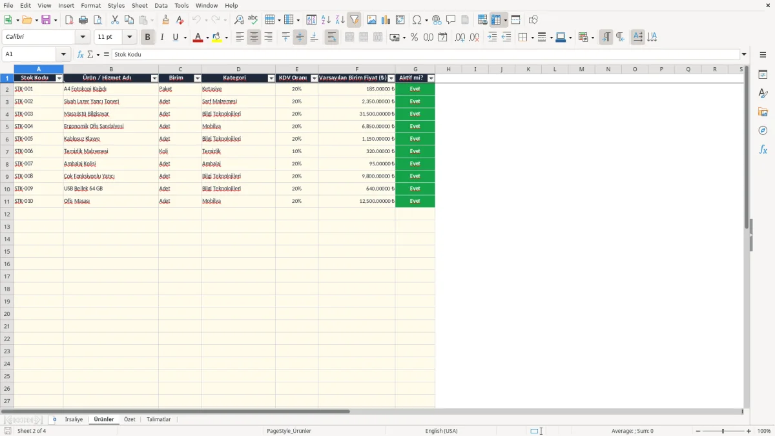
Task: Sort ascending with the A-Z icon
Action: (x=325, y=20)
